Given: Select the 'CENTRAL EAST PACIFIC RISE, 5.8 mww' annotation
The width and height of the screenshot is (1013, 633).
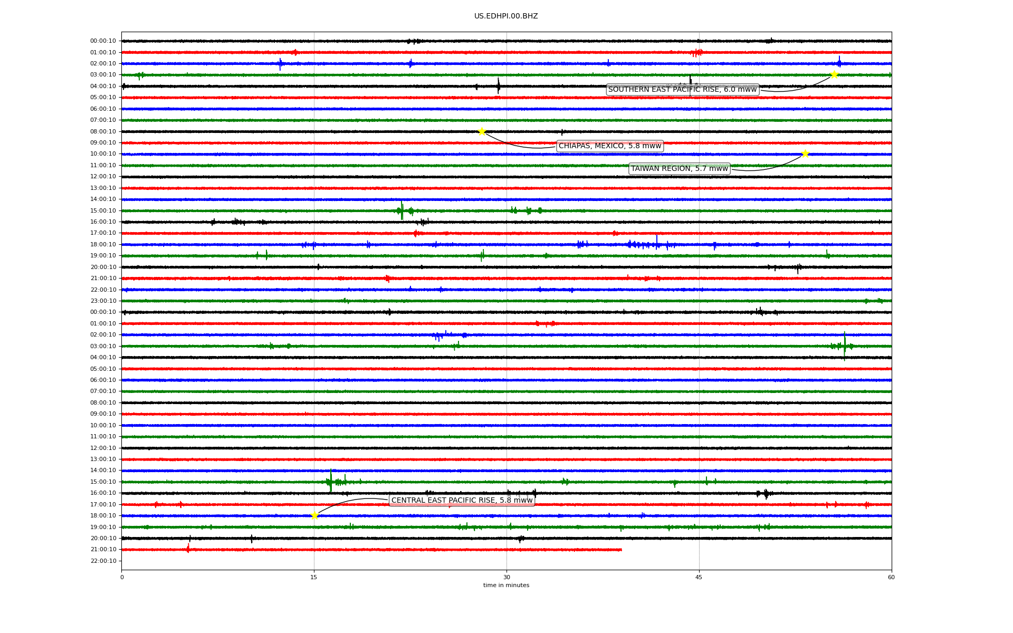Looking at the screenshot, I should 462,500.
